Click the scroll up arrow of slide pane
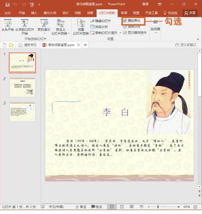 pyautogui.click(x=199, y=51)
